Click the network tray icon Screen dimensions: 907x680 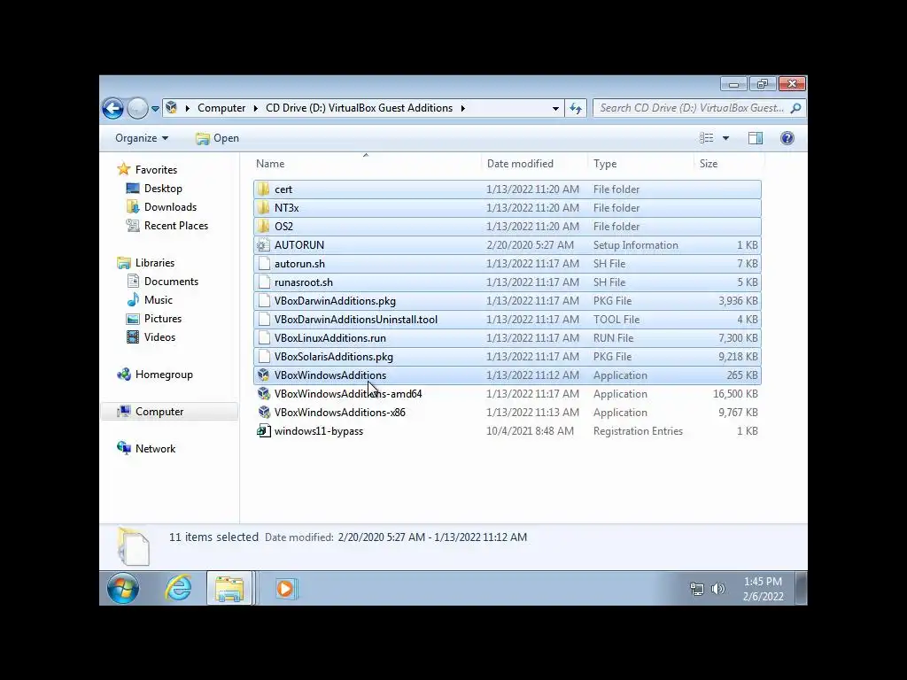(697, 589)
